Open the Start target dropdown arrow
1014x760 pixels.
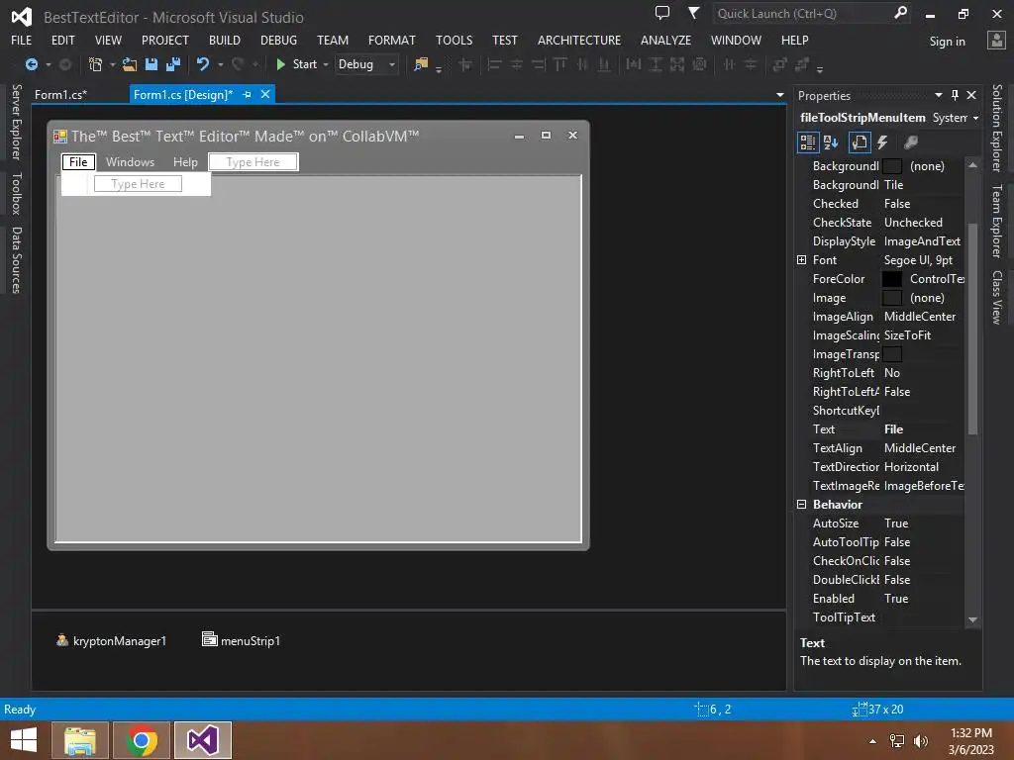325,64
